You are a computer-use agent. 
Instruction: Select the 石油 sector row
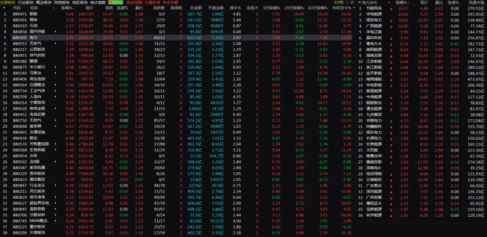pos(176,26)
